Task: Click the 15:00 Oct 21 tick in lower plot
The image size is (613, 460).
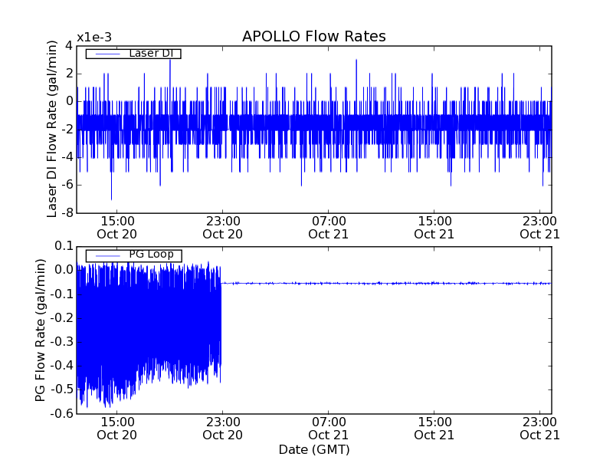Action: pos(434,428)
